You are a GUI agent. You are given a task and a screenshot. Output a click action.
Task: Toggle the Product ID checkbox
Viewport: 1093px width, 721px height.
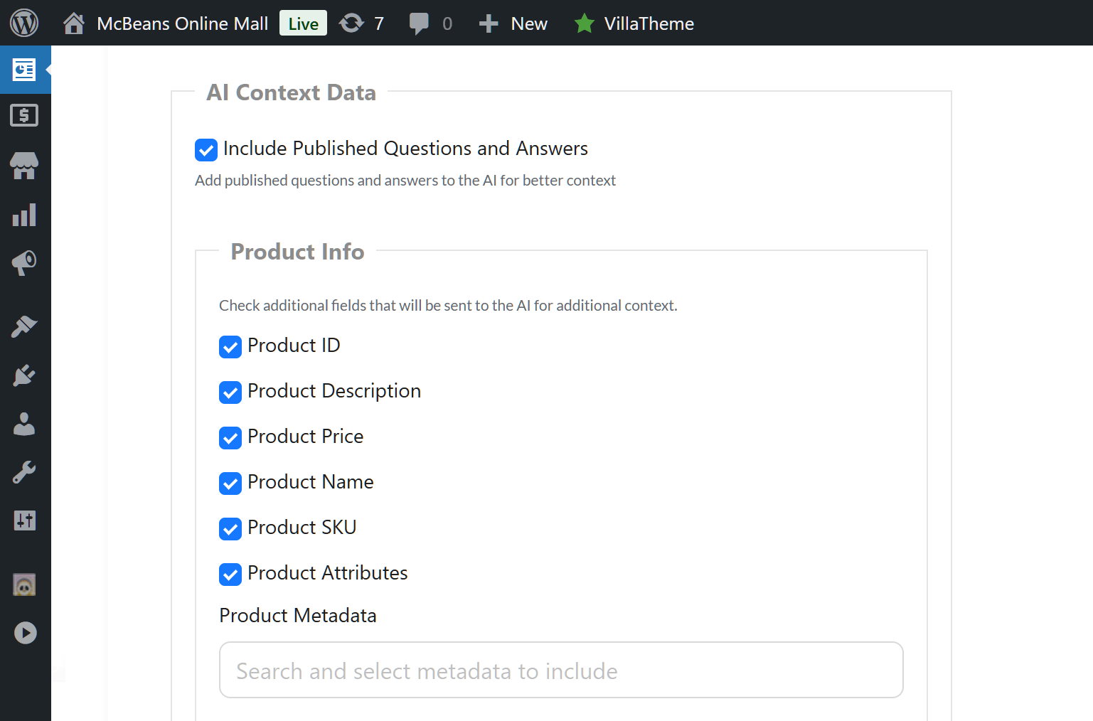tap(230, 346)
